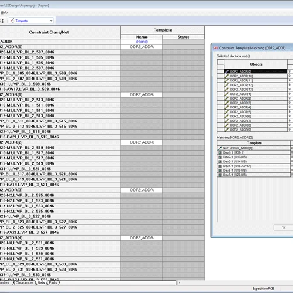Click the net icon of Net1 (DDR2_ADDR[0]) row
293x293 pixels.
coord(220,148)
